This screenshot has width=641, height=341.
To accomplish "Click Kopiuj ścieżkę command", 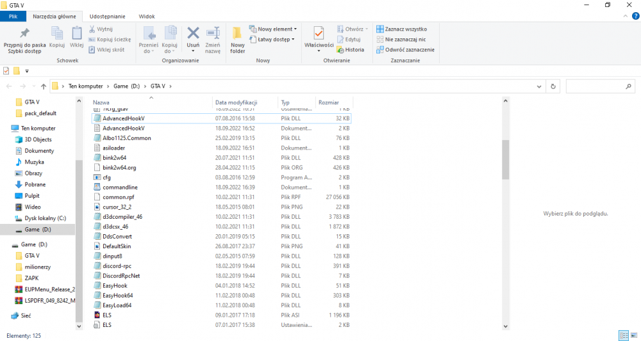I will [110, 39].
